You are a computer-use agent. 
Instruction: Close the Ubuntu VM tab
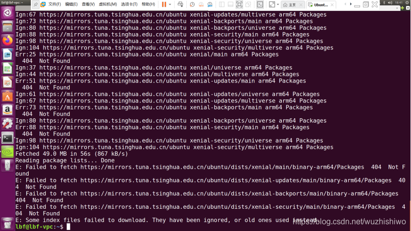332,5
